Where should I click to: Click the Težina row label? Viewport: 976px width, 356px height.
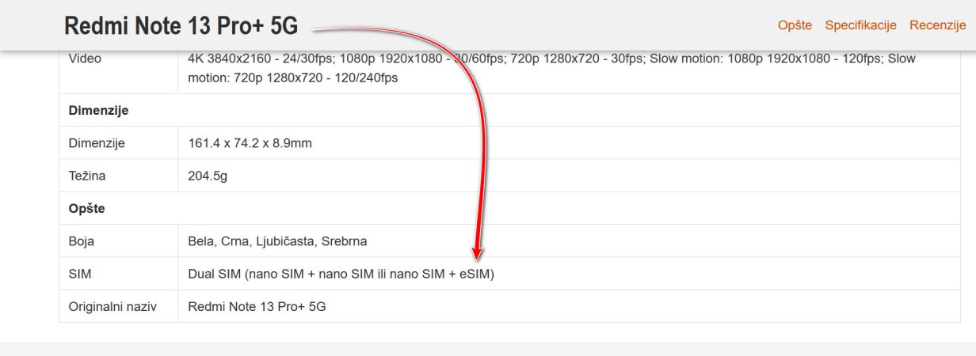[x=87, y=176]
